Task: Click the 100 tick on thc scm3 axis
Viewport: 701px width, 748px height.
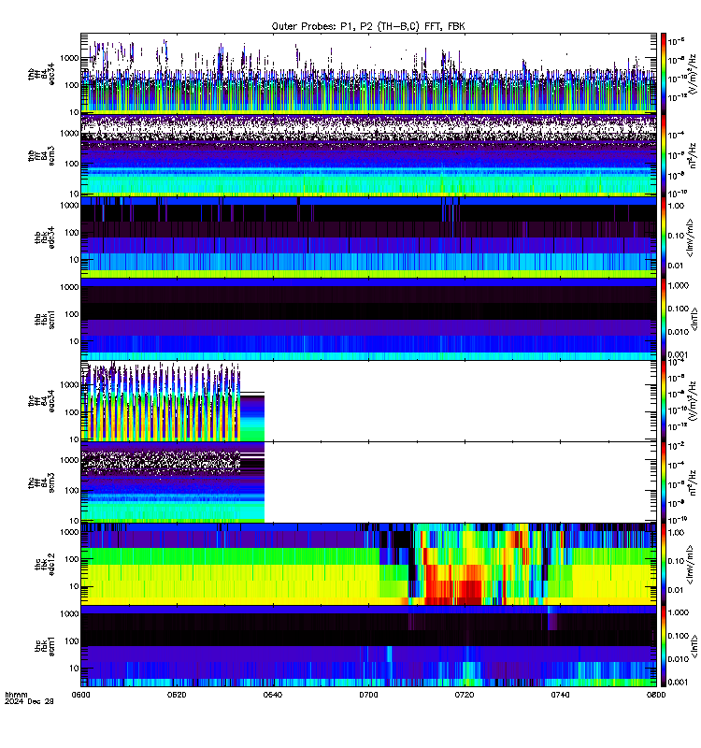Action: (x=72, y=491)
